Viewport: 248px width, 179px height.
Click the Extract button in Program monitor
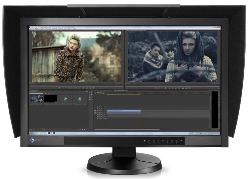[x=186, y=88]
